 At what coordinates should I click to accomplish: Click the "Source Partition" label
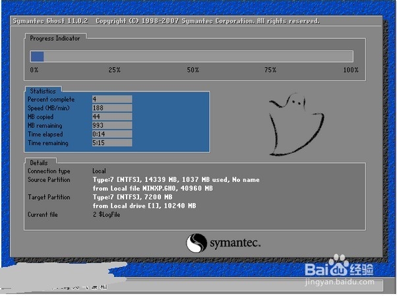coord(49,180)
